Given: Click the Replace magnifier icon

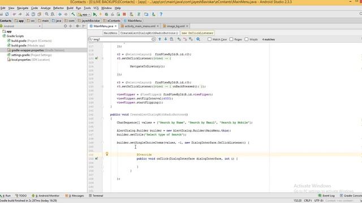Looking at the screenshot, I should pyautogui.click(x=53, y=14).
